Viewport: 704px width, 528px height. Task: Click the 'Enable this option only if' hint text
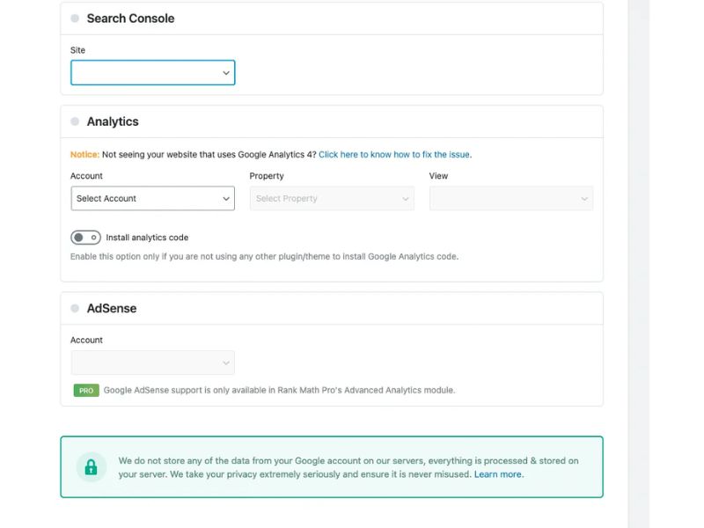coord(265,257)
